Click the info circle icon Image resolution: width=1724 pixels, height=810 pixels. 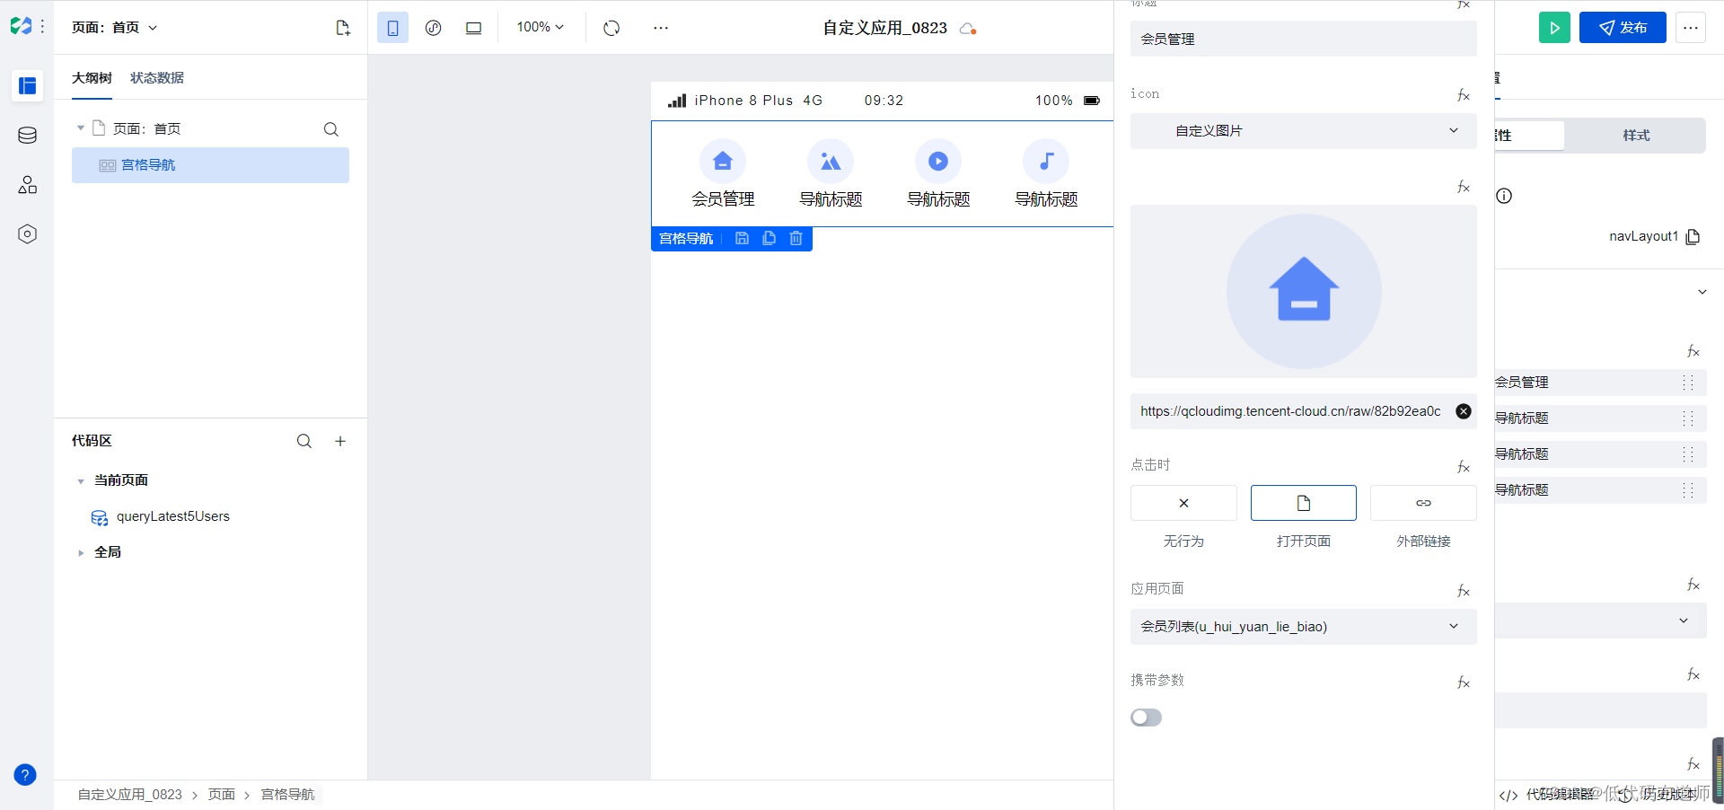(x=1504, y=196)
